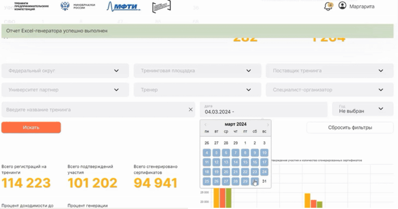This screenshot has width=398, height=209.
Task: Click the Тренинги предпринимательских компетенций logo
Action: coord(31,6)
